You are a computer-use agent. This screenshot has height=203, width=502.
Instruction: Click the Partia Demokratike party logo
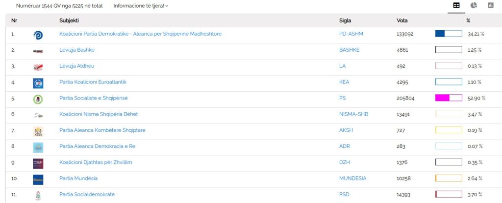point(38,35)
